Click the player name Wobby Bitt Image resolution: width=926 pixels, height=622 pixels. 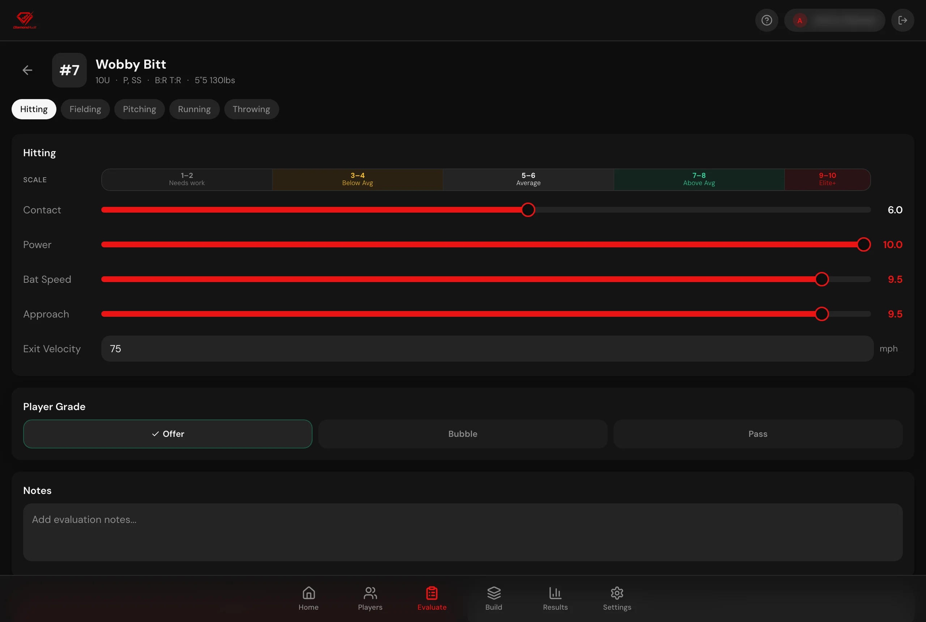[x=131, y=64]
